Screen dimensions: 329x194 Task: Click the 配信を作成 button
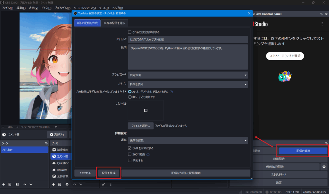point(109,173)
